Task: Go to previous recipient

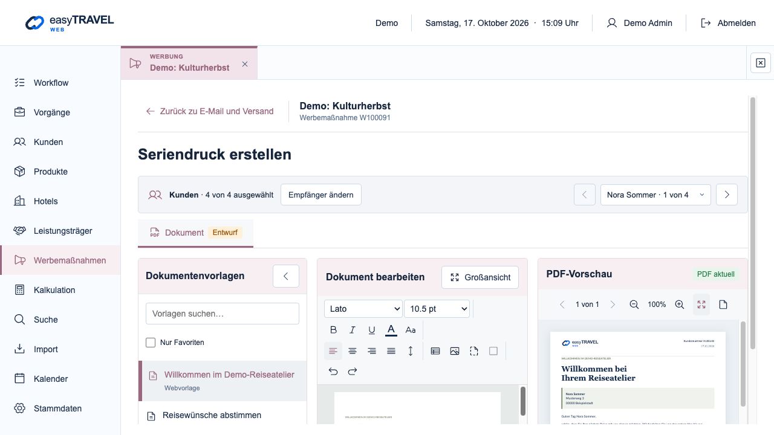Action: tap(585, 195)
